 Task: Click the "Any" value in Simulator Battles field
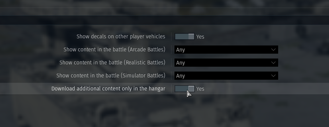tap(181, 76)
